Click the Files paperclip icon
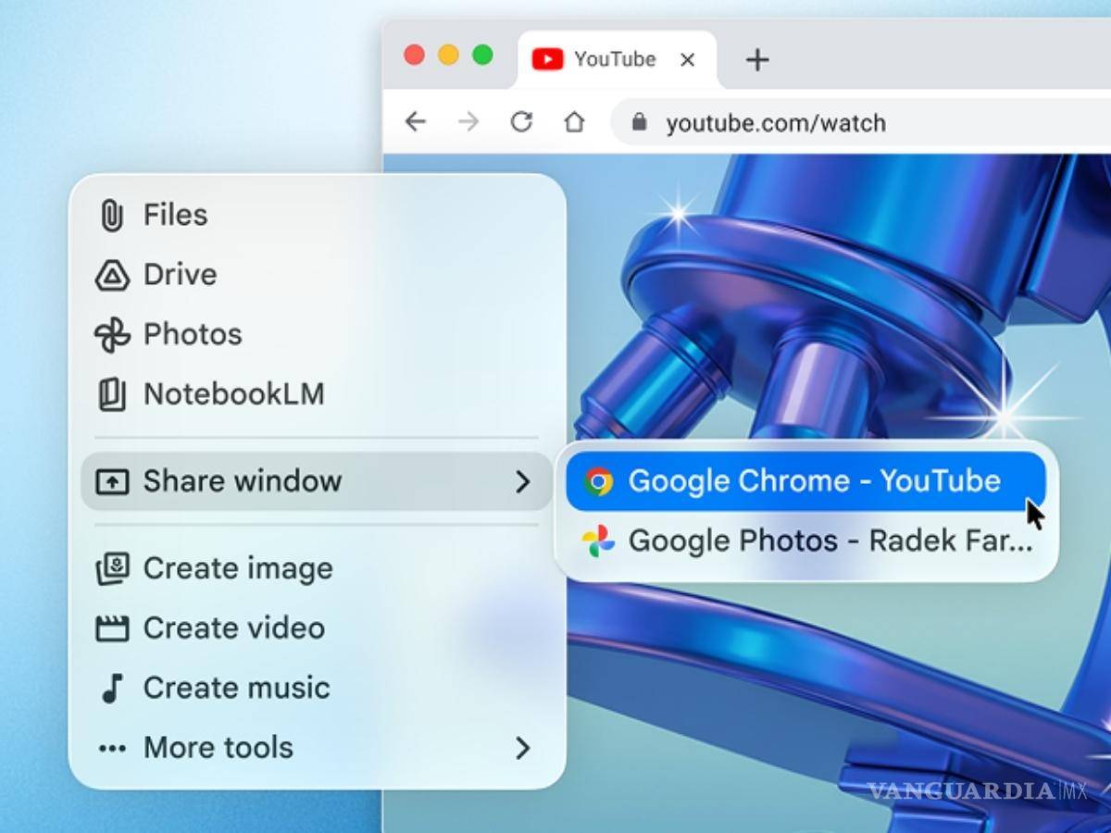This screenshot has width=1111, height=833. coord(111,214)
